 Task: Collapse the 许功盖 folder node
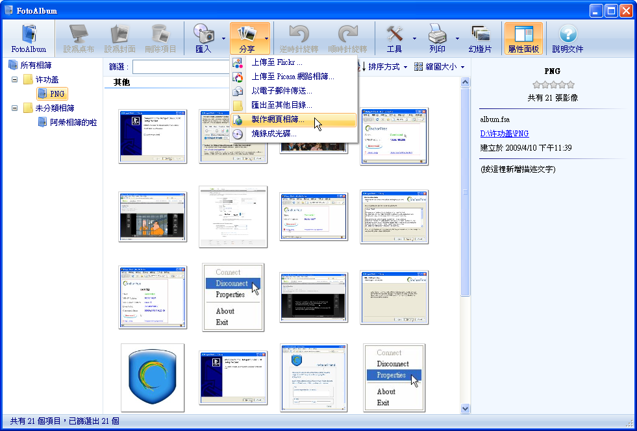pos(15,80)
